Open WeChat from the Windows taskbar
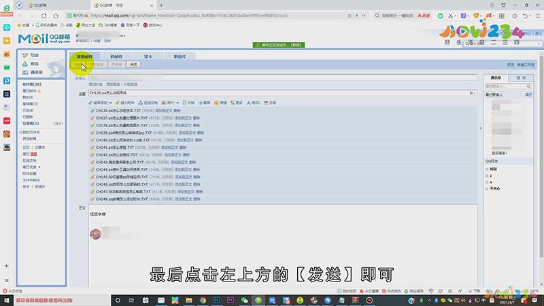Screen dimensions: 544x306 click(x=244, y=300)
